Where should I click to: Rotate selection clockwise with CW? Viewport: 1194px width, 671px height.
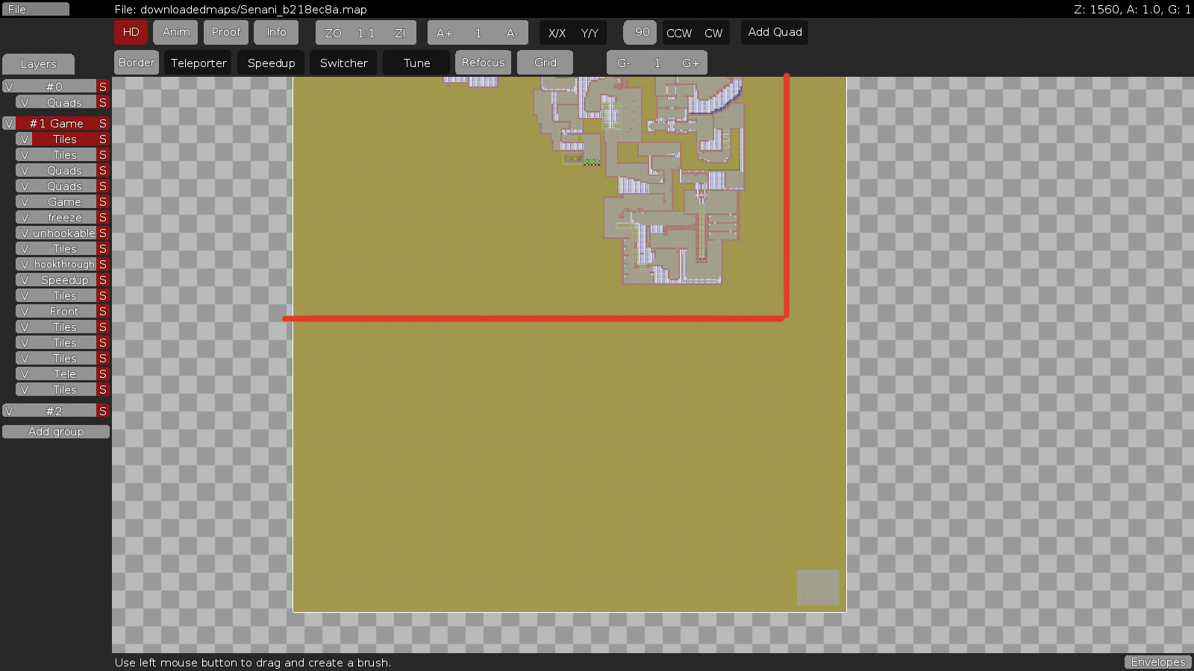pyautogui.click(x=713, y=33)
